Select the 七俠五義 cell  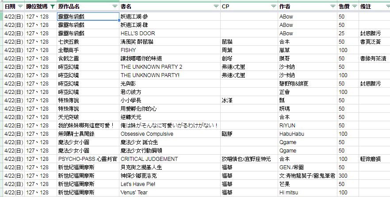click(88, 41)
